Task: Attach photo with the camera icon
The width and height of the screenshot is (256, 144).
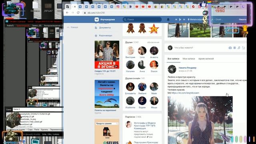Action: [x=230, y=48]
